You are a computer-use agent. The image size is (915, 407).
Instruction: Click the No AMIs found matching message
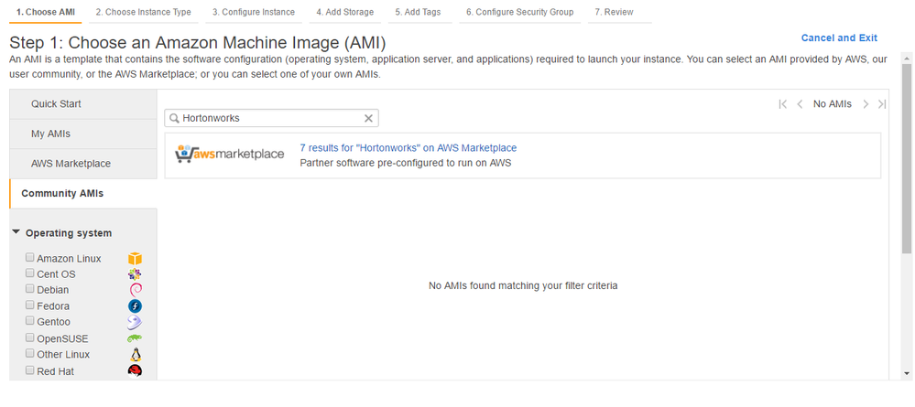point(523,285)
